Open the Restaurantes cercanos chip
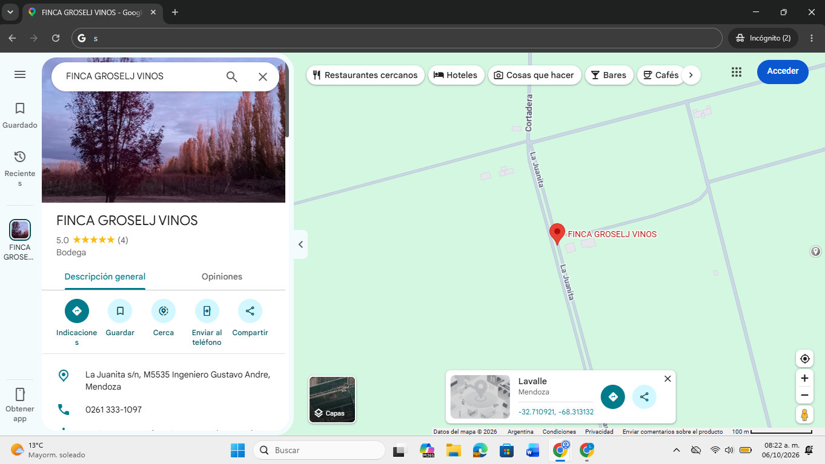The height and width of the screenshot is (464, 825). coord(365,75)
